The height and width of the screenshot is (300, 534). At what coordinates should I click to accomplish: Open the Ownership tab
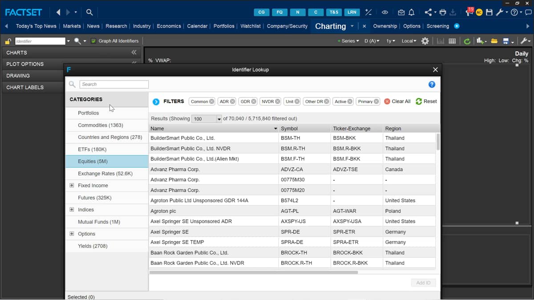point(385,26)
